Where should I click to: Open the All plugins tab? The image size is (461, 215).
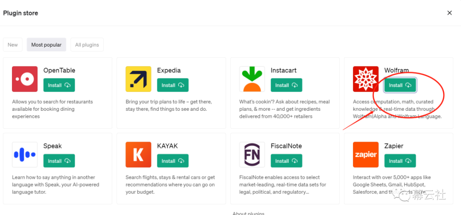87,45
